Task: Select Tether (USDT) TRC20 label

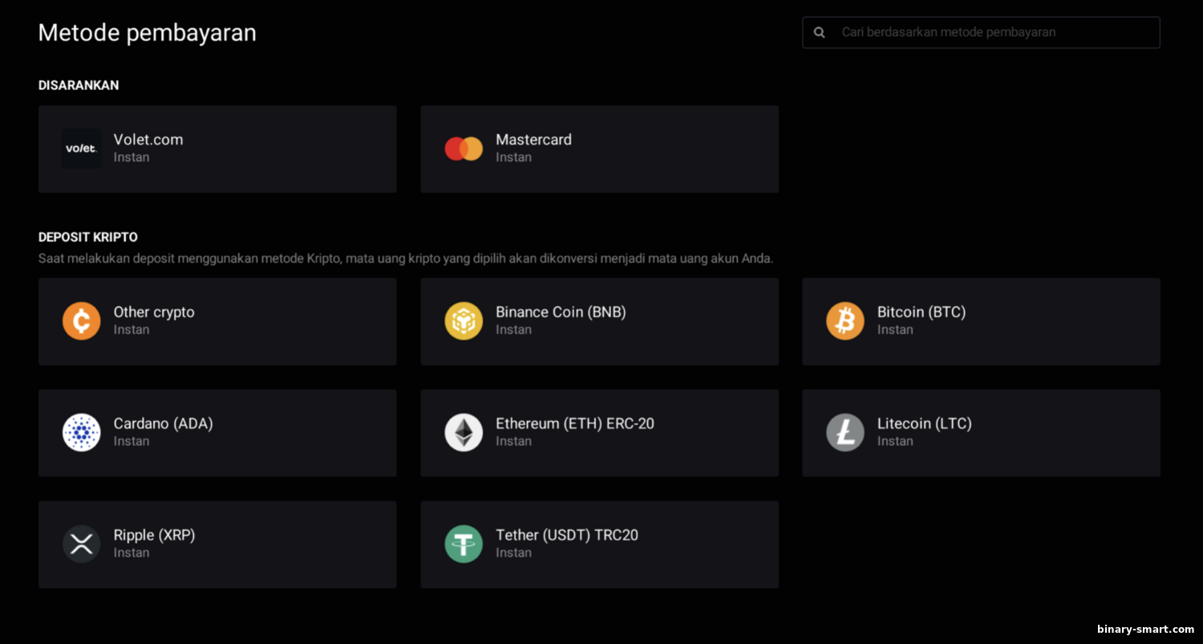Action: [566, 535]
